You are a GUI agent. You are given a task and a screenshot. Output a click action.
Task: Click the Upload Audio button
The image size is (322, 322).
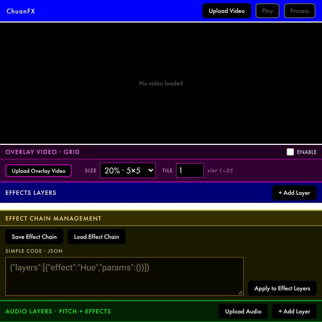click(243, 311)
